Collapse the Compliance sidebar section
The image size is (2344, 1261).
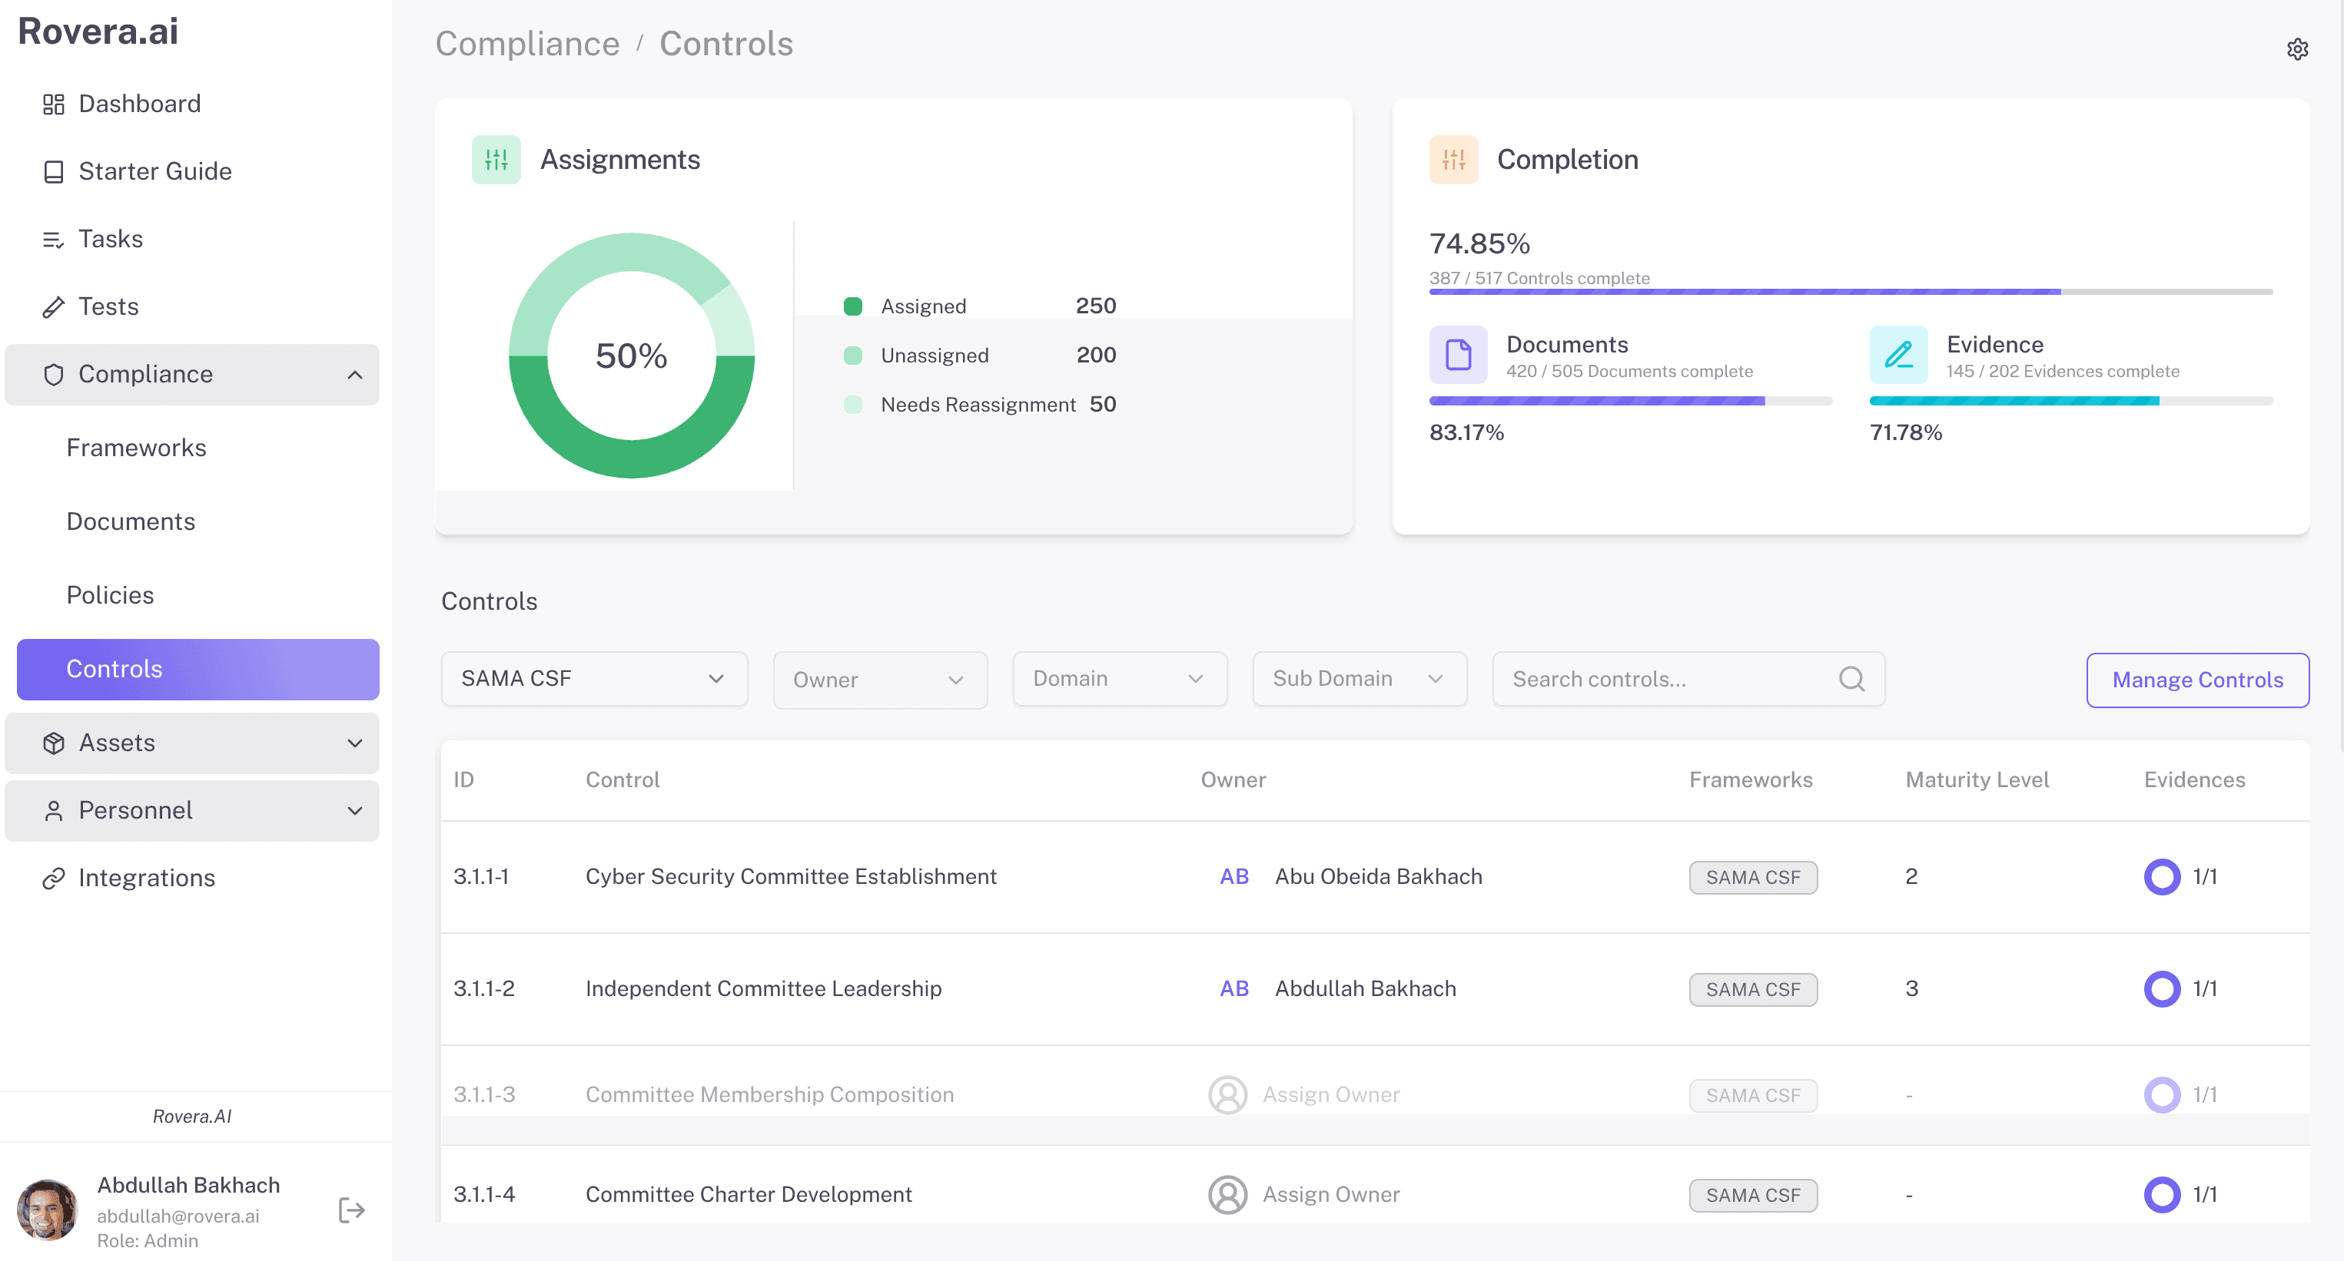(x=354, y=375)
